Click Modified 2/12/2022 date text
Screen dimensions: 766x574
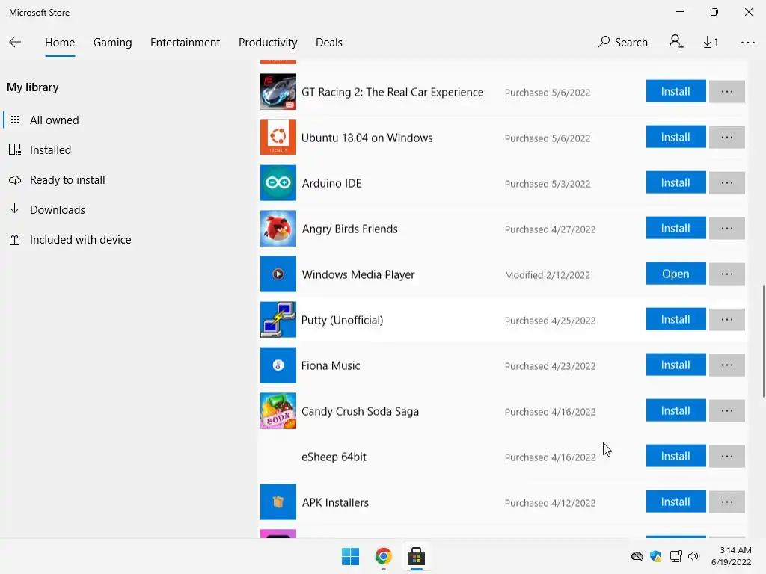pos(547,275)
